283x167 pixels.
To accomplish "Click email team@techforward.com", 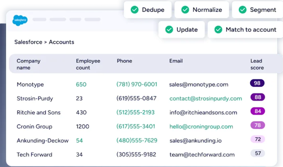I will 202,154.
